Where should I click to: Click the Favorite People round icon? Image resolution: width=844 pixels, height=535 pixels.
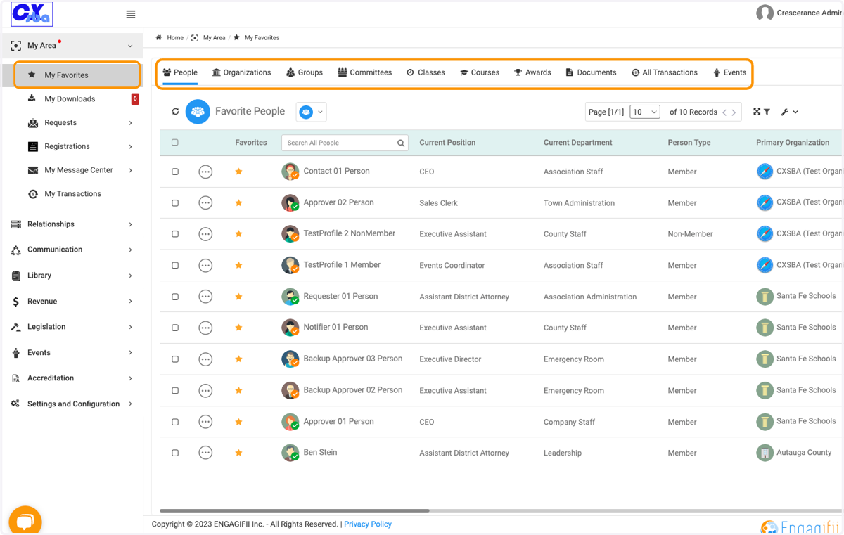coord(198,112)
